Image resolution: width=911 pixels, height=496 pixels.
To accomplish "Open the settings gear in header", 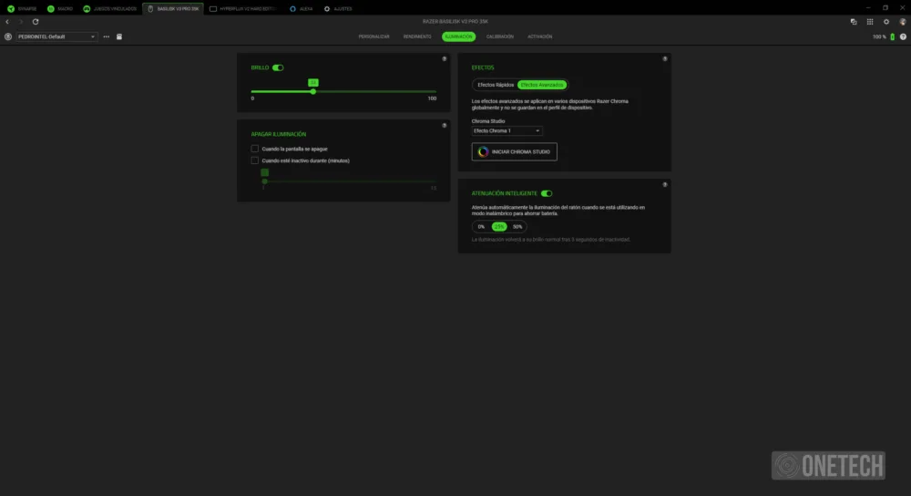I will point(886,22).
